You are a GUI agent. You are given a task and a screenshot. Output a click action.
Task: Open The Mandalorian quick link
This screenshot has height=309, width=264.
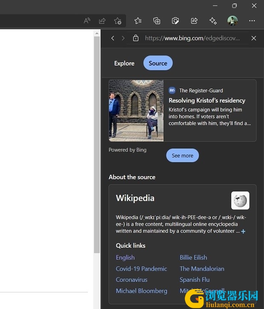click(202, 269)
